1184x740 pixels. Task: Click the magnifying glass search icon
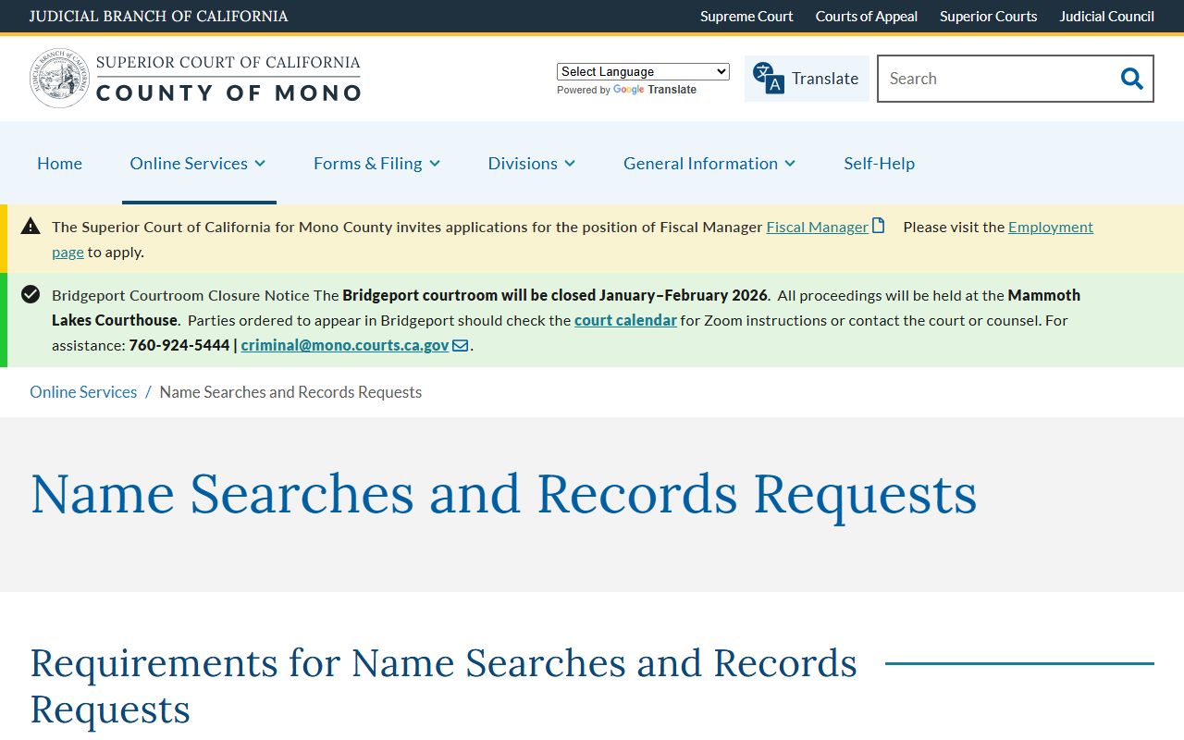pyautogui.click(x=1132, y=79)
